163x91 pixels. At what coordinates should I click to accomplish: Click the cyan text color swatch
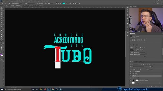[64, 3]
